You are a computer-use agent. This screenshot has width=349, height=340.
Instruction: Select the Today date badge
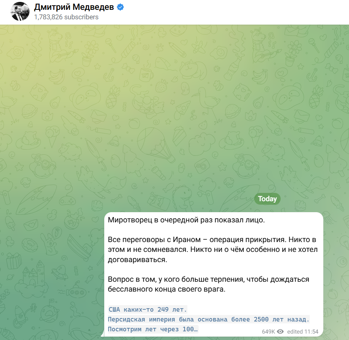point(267,199)
